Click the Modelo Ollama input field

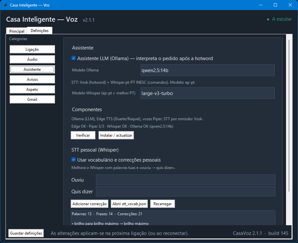pyautogui.click(x=208, y=70)
